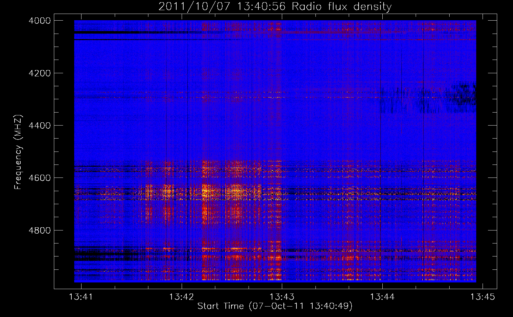Image resolution: width=513 pixels, height=317 pixels.
Task: Click the 13:44 time tick label
Action: (x=382, y=297)
